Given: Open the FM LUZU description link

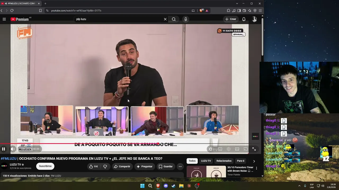Looking at the screenshot, I should 56,176.
